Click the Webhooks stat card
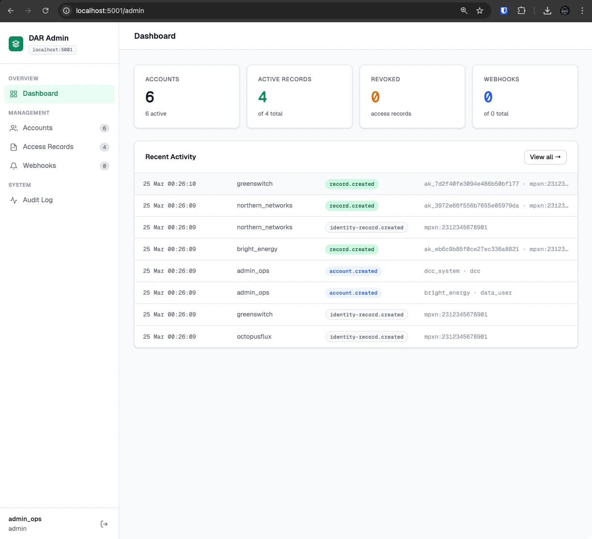 [x=525, y=97]
